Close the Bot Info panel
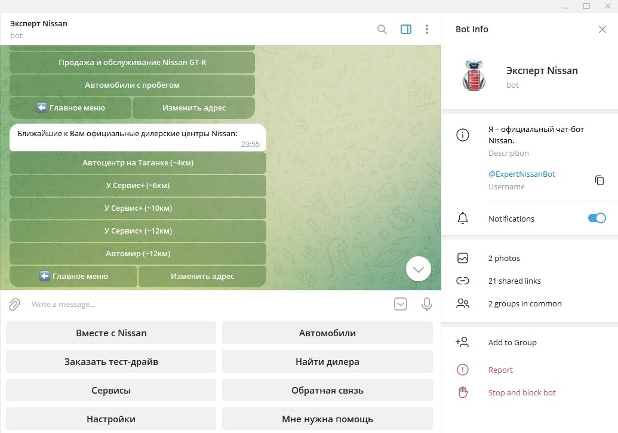The width and height of the screenshot is (618, 433). 602,29
